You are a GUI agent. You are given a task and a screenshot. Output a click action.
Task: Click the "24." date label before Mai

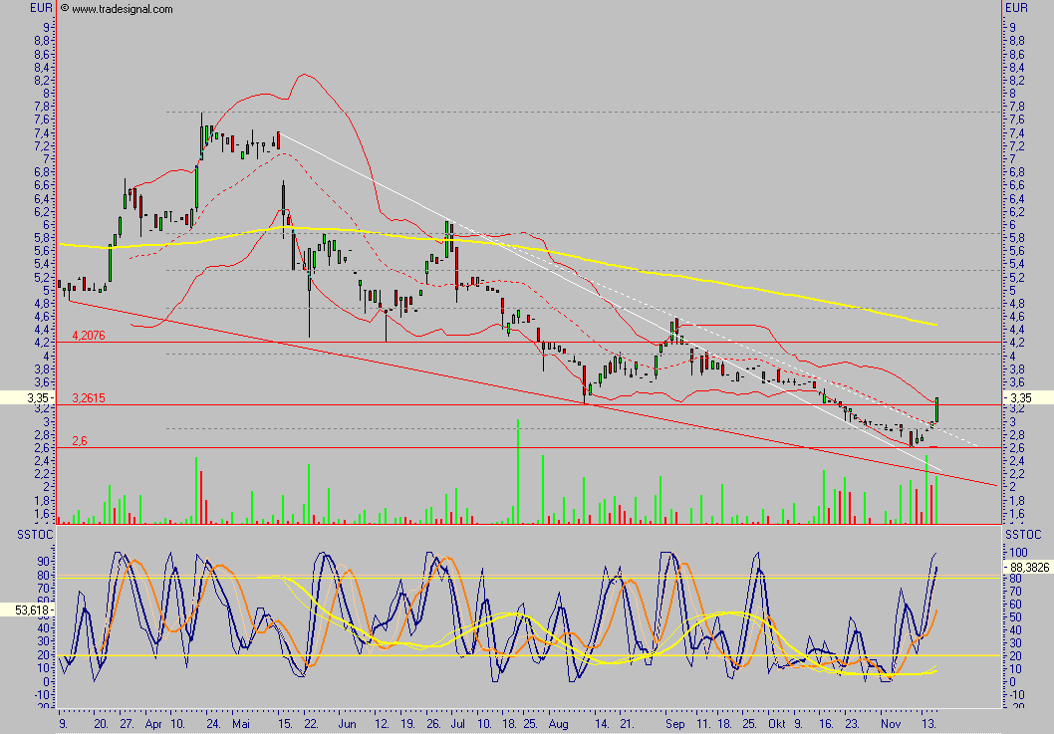click(213, 724)
